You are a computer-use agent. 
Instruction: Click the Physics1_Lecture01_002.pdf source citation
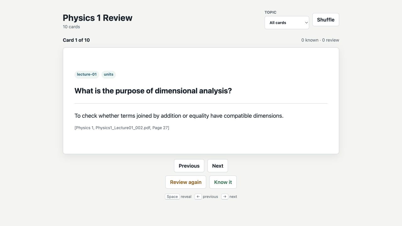[122, 128]
